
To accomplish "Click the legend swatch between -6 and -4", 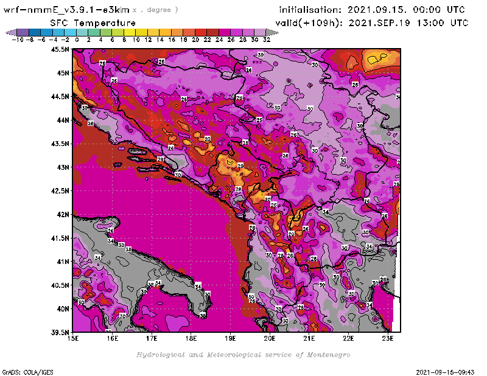I will click(47, 32).
